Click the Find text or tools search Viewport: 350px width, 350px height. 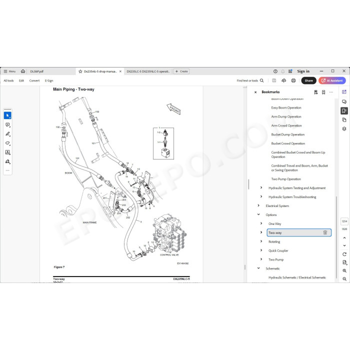tap(250, 80)
